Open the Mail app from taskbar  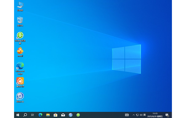click(63, 115)
